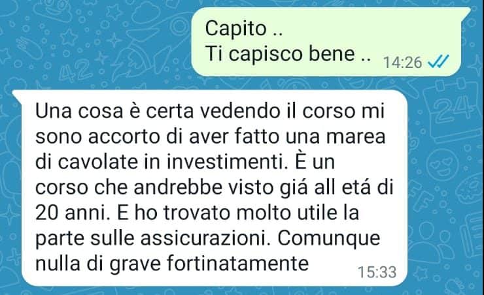Screen dimensions: 484x295
Task: Tap the line 'Ti capisco bene ..'
Action: tap(288, 54)
